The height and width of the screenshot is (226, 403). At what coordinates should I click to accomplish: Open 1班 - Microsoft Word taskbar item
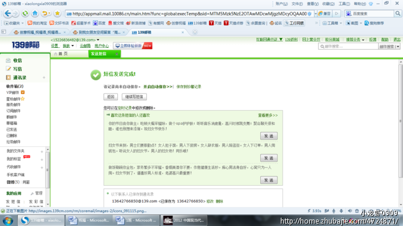click(136, 220)
